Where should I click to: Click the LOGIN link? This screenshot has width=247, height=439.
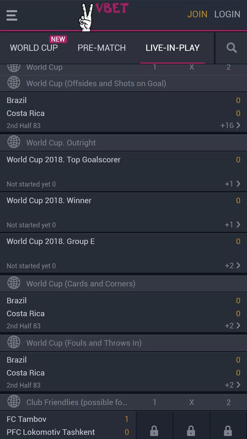point(227,14)
